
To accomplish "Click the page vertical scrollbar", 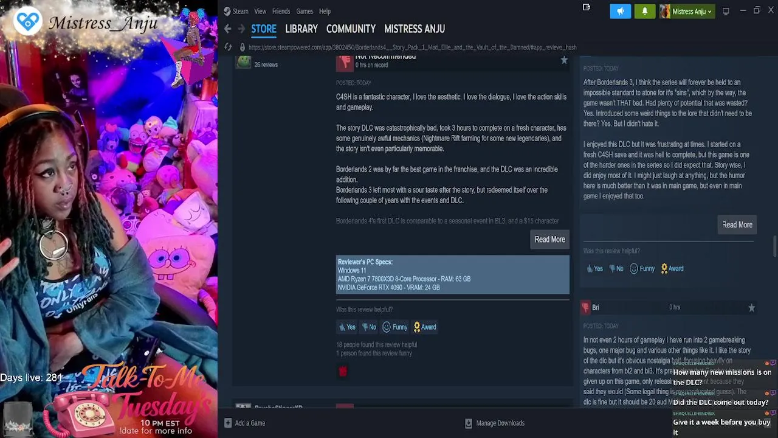I will point(774,246).
